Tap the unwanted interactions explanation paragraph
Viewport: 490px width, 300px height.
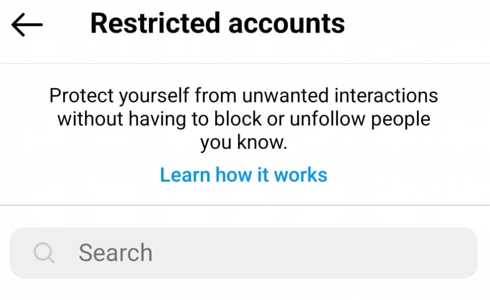[243, 118]
